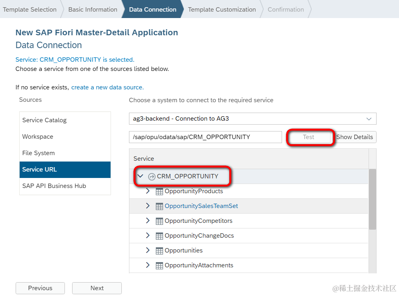Select the Data Connection wizard step
Image resolution: width=399 pixels, height=295 pixels.
(153, 9)
